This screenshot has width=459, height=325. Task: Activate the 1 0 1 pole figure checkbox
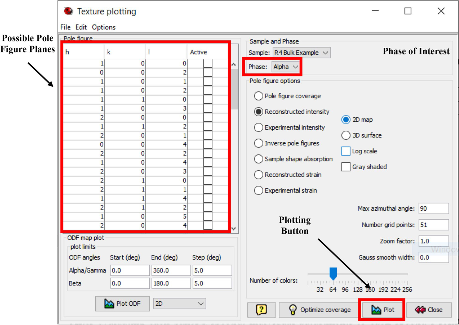208,82
